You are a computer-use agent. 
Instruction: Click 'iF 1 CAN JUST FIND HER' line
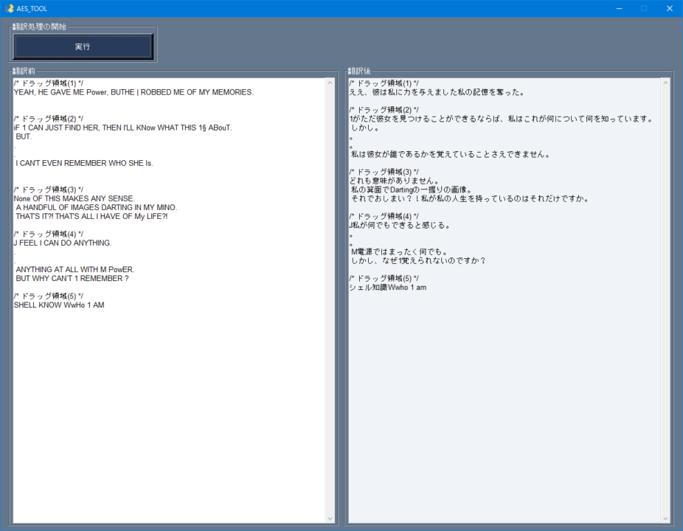point(123,128)
